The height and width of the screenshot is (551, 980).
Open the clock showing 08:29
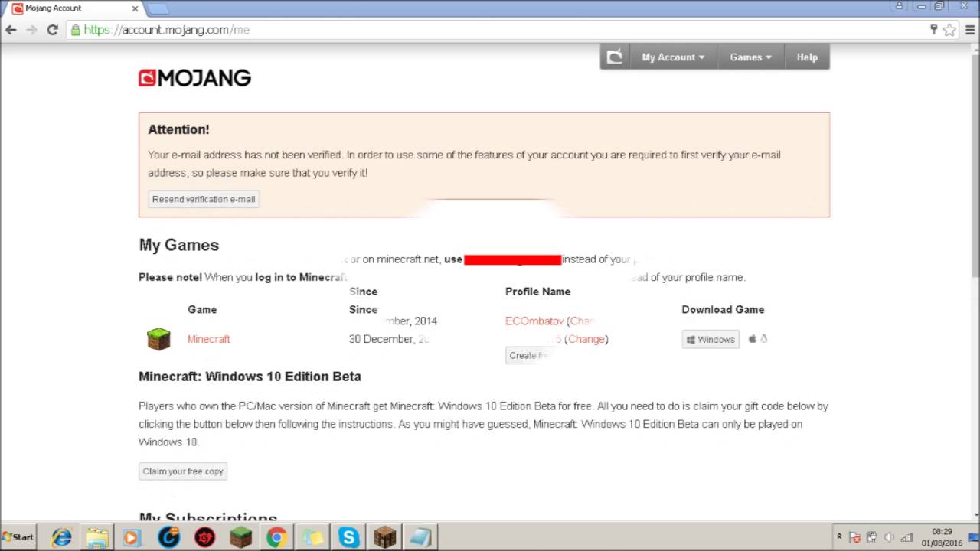click(x=942, y=537)
